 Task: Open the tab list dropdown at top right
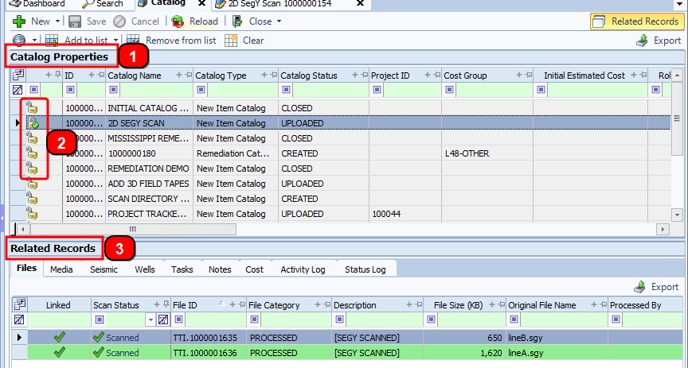tap(678, 4)
